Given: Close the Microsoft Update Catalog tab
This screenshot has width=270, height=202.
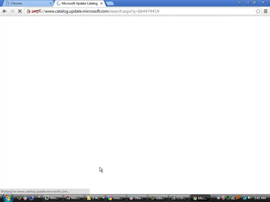Looking at the screenshot, I should pos(102,3).
